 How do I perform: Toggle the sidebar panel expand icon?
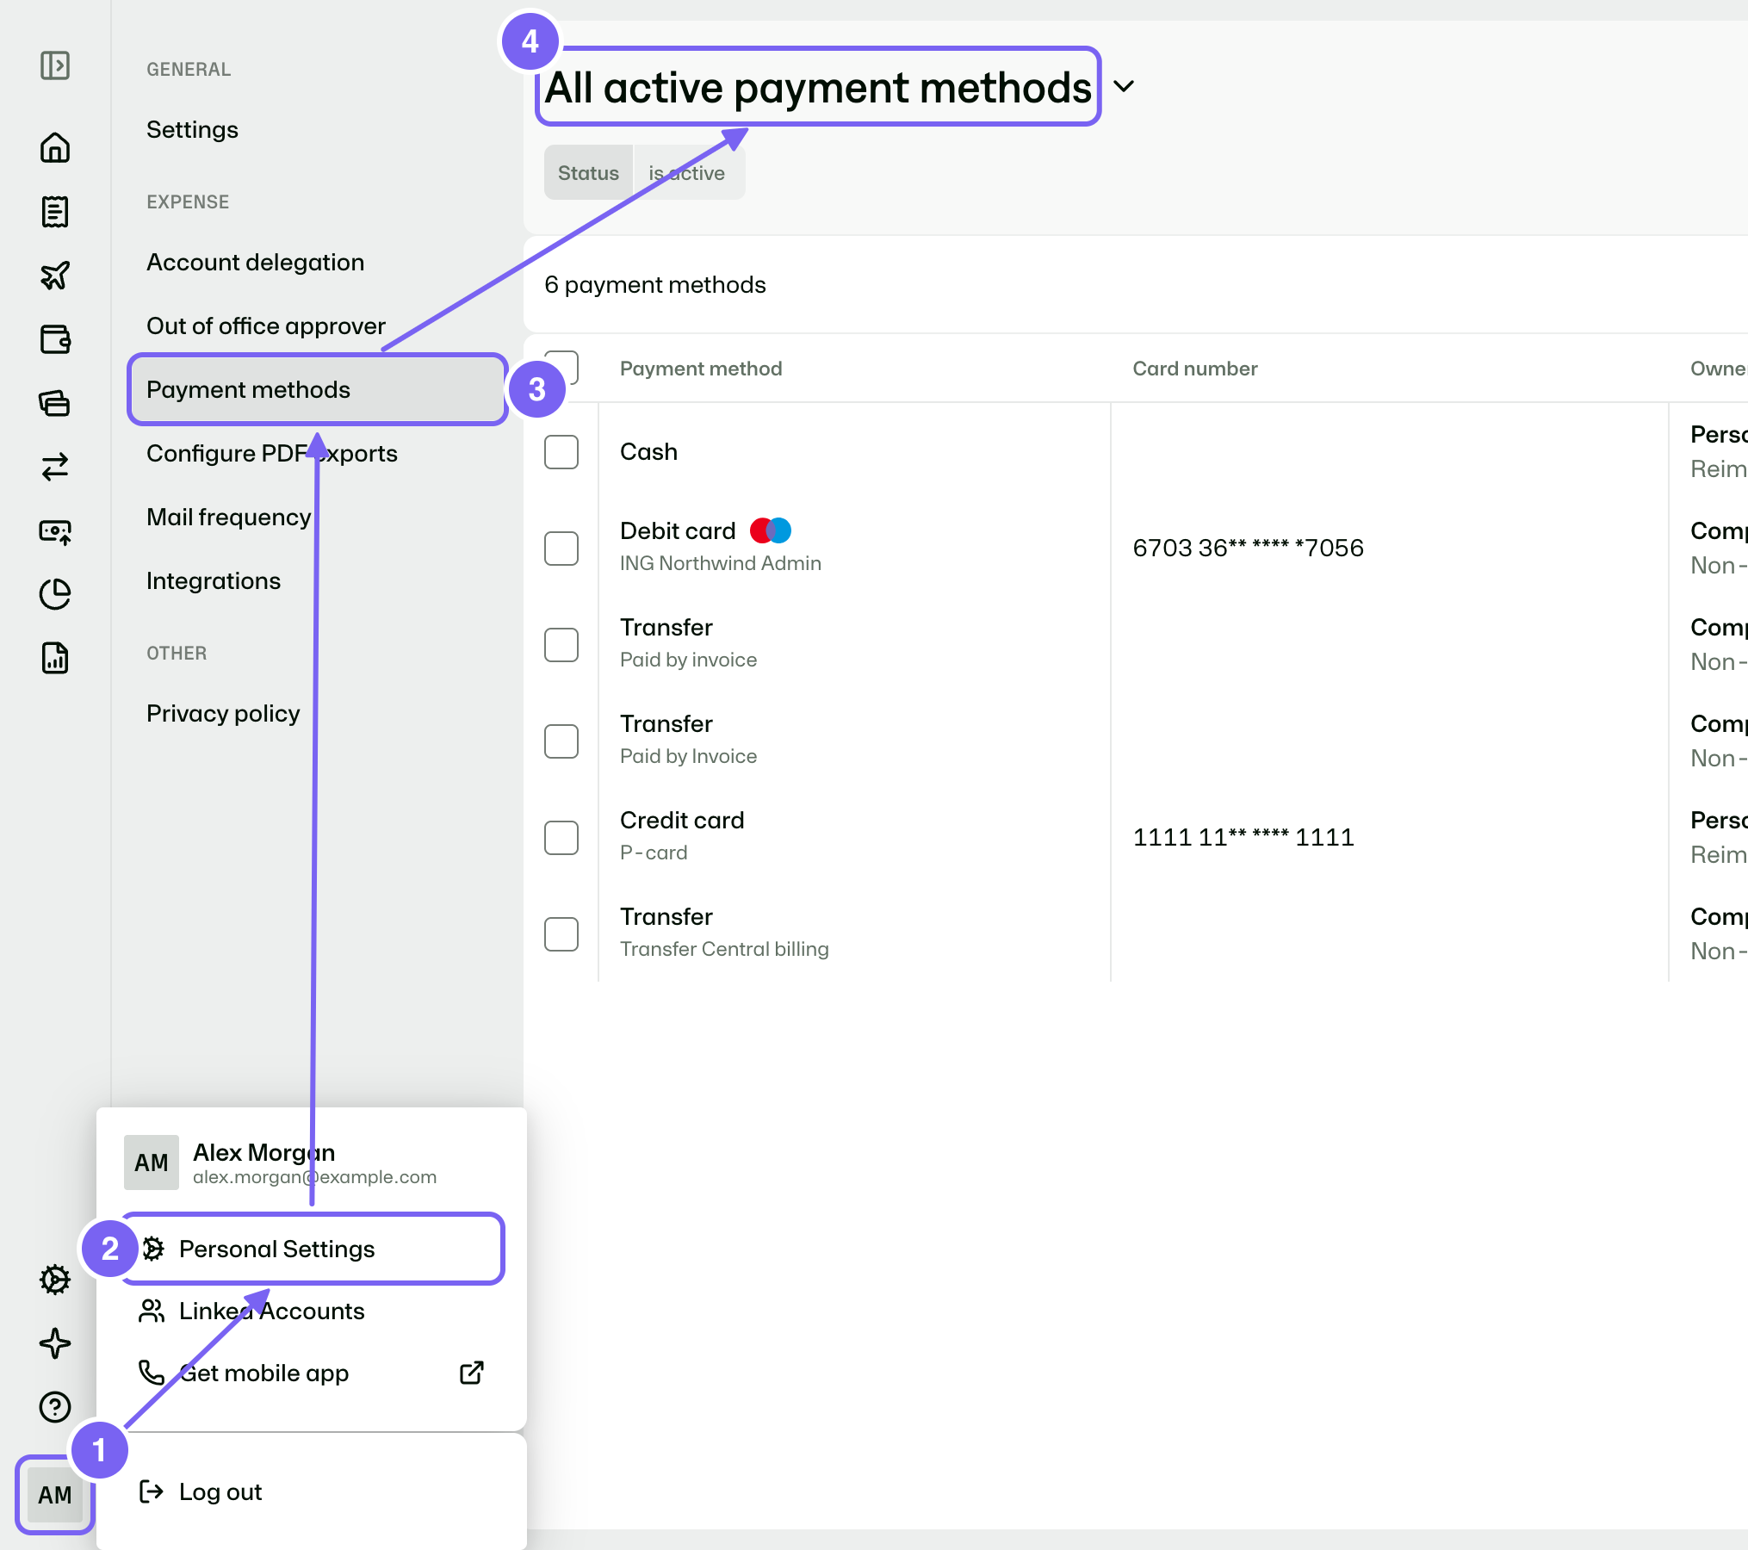click(x=55, y=65)
